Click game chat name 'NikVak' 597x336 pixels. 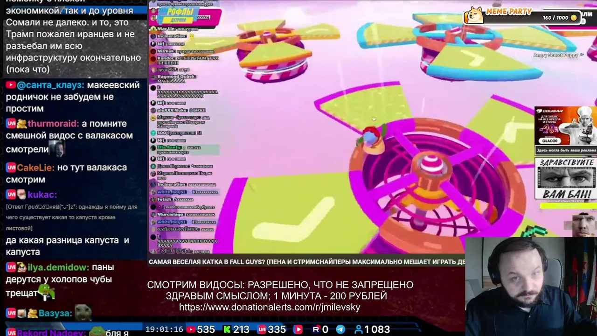[166, 51]
